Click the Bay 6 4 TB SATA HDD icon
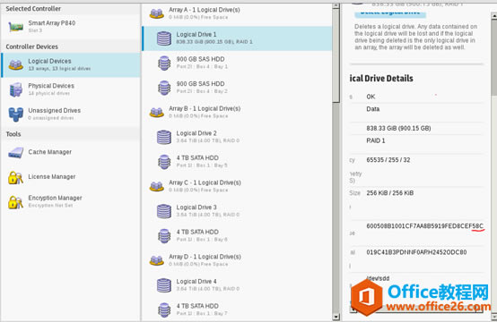 164,236
